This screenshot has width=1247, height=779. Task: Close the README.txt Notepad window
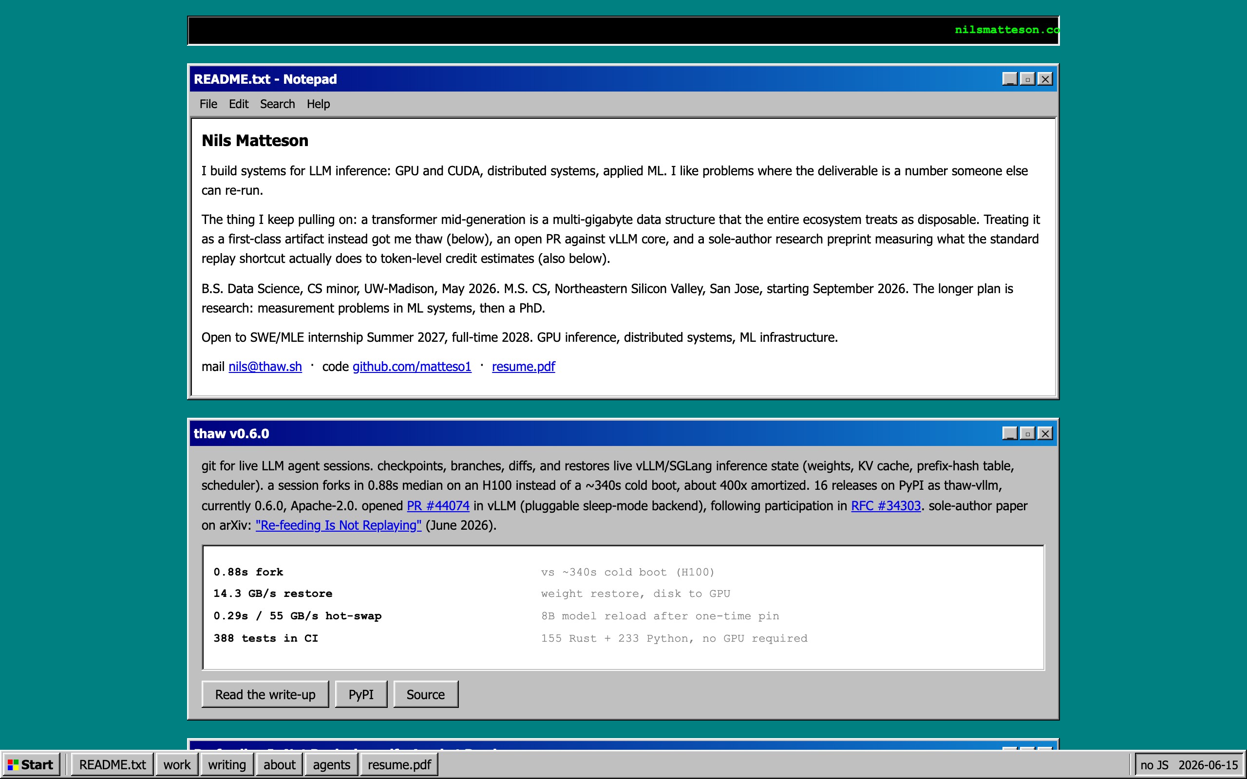pos(1044,79)
